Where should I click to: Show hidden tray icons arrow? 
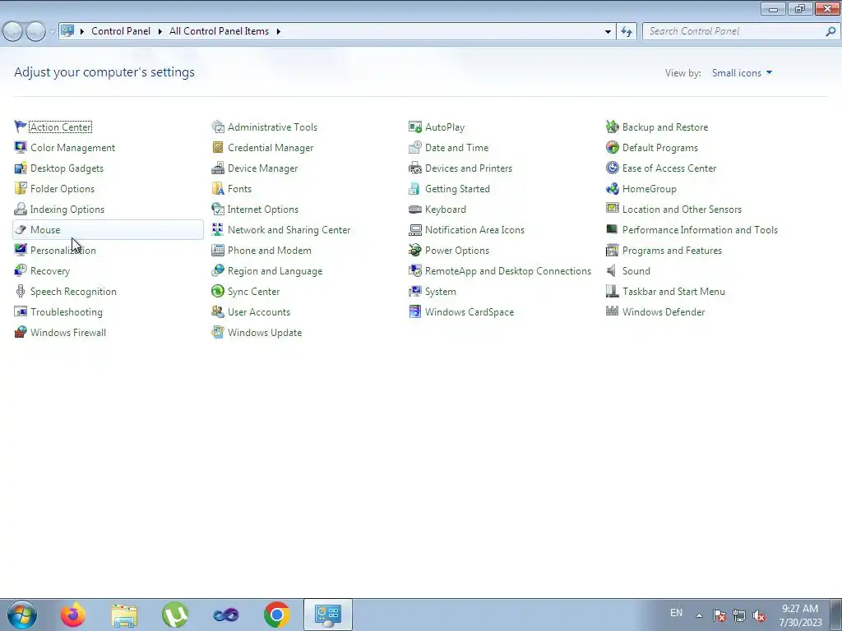699,615
